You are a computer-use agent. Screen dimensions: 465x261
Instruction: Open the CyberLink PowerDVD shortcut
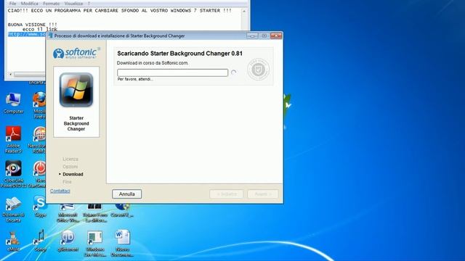pyautogui.click(x=13, y=173)
